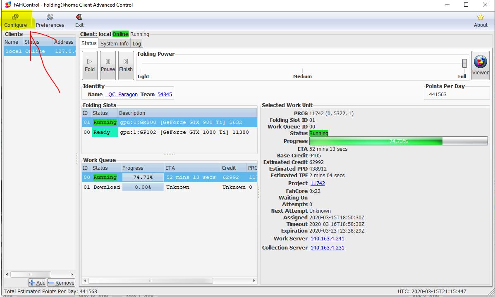
Task: Click the _QC_Paragon identity name link
Action: (122, 94)
